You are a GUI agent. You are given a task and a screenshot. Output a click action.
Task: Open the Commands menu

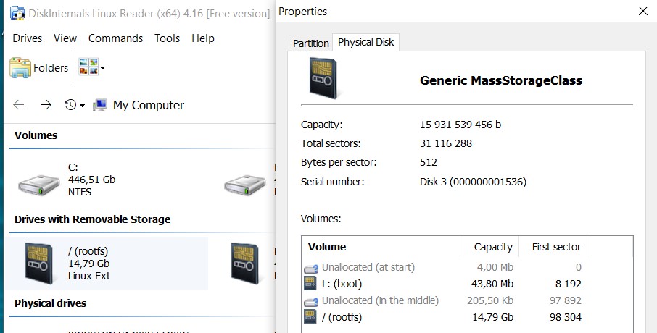[x=115, y=38]
